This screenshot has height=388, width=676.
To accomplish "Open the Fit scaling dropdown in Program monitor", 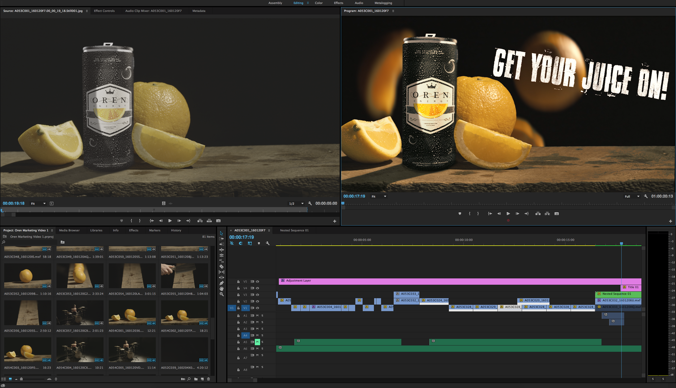I will tap(378, 197).
